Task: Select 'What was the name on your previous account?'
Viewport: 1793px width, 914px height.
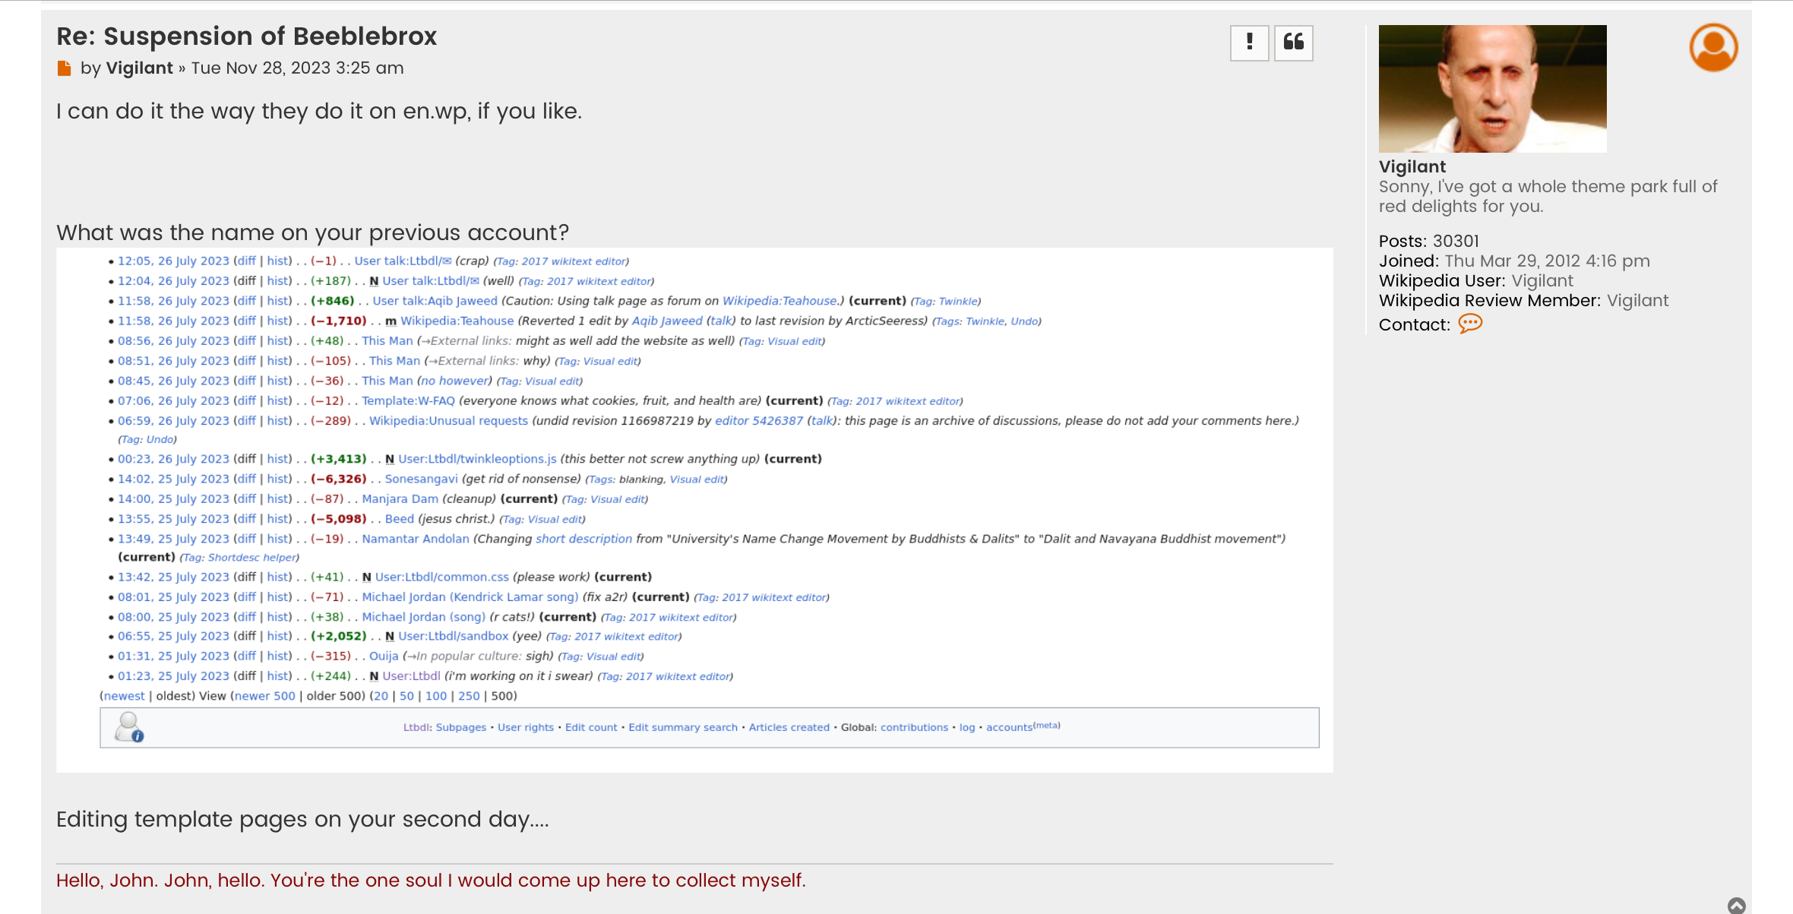Action: point(312,232)
